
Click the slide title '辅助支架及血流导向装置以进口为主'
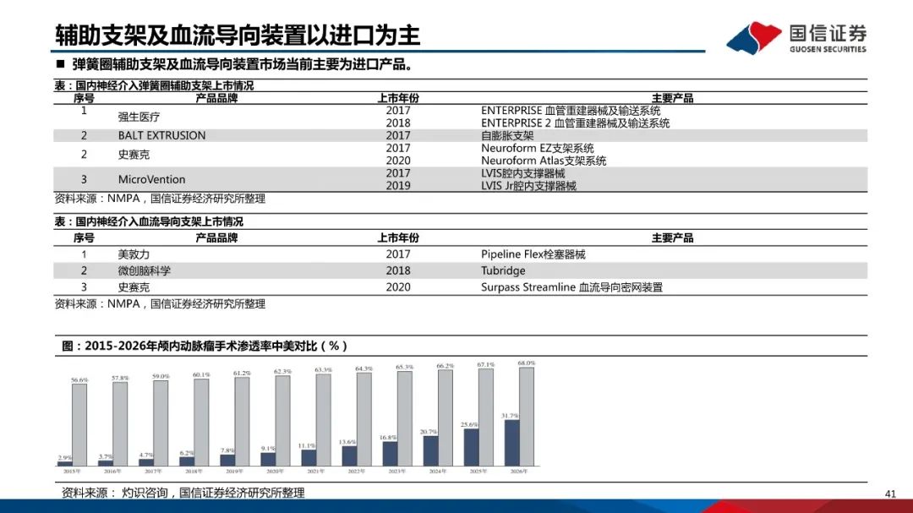(238, 35)
